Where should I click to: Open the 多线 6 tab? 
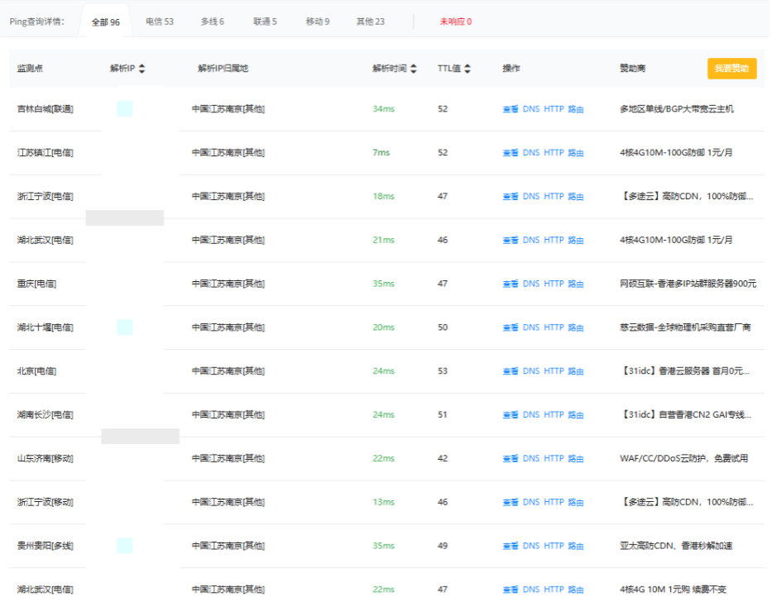pos(212,22)
